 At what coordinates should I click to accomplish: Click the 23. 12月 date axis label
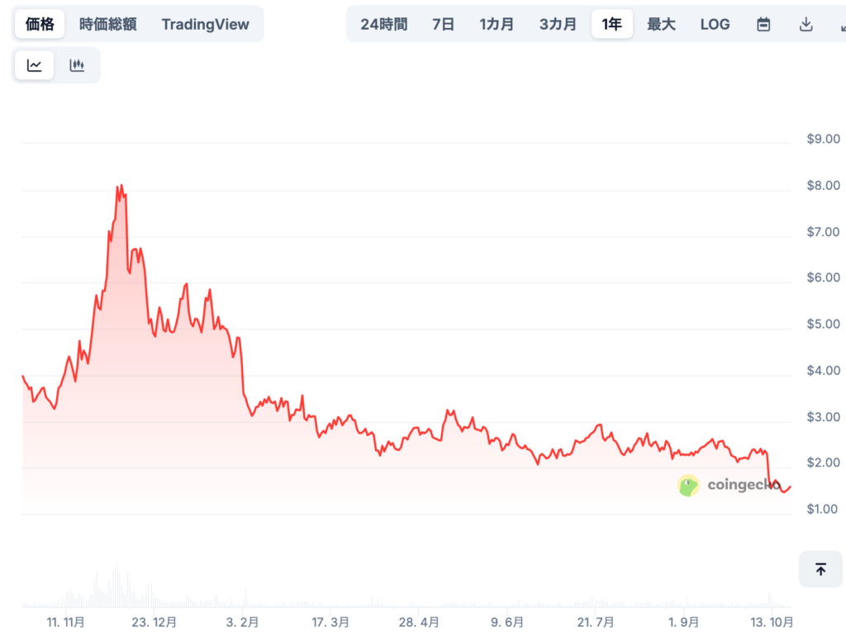pos(154,621)
